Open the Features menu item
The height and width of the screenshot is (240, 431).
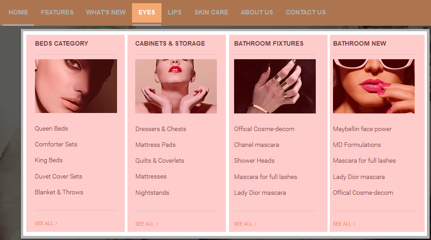click(x=57, y=13)
